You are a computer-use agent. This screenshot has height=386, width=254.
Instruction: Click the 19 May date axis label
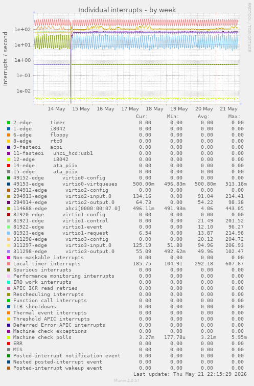coord(179,109)
